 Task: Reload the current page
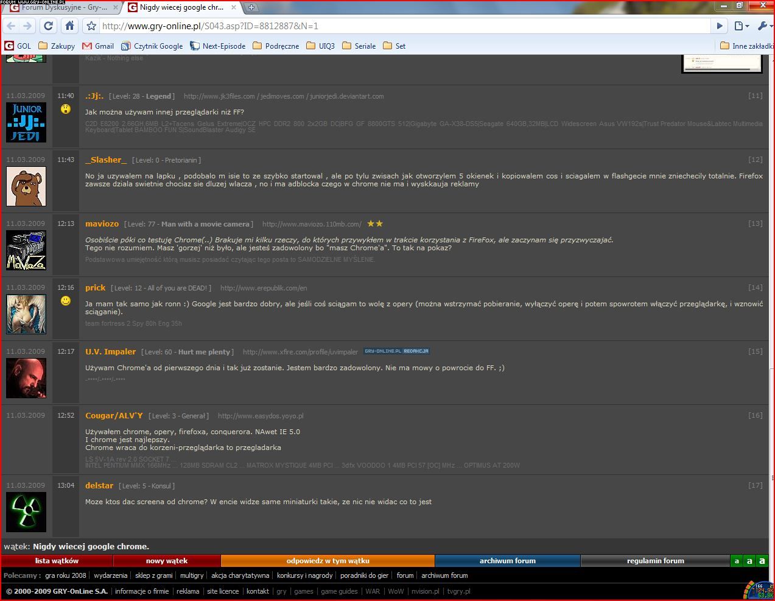coord(49,26)
